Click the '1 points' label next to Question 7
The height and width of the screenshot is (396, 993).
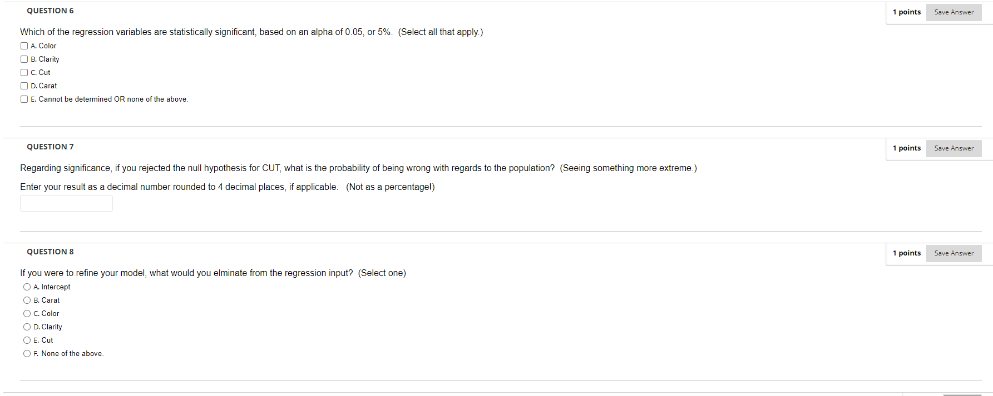coord(907,148)
